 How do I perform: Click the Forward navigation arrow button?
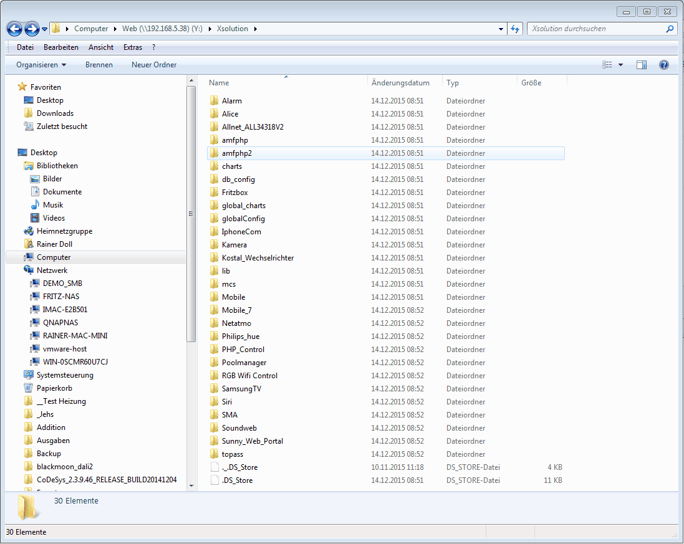(32, 29)
